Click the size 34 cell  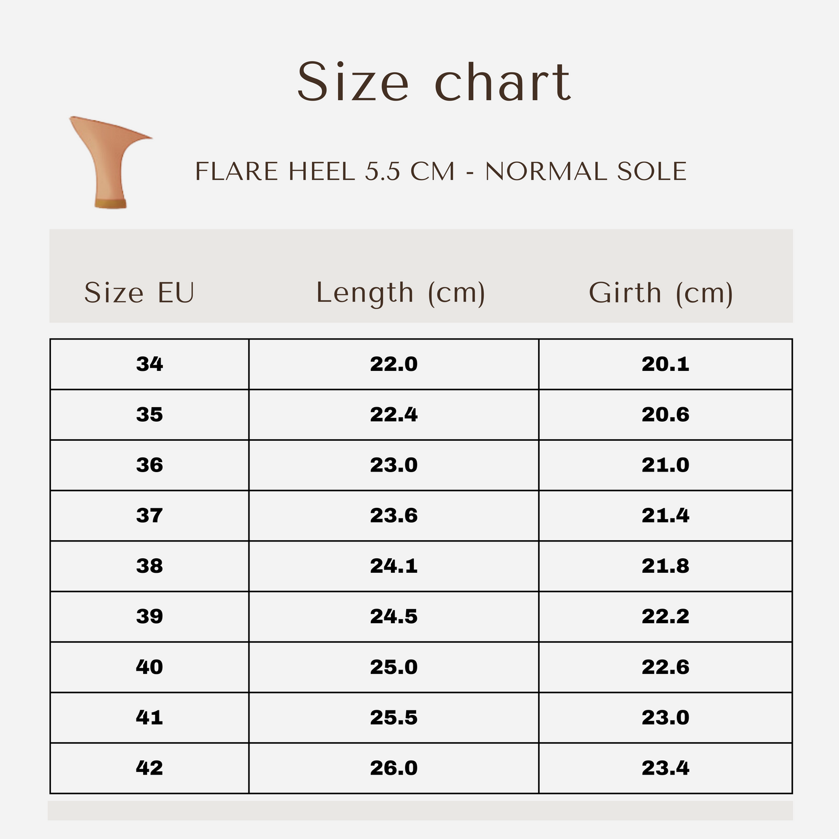click(149, 364)
